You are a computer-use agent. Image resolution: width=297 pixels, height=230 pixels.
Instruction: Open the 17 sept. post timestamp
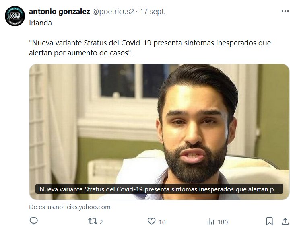153,12
